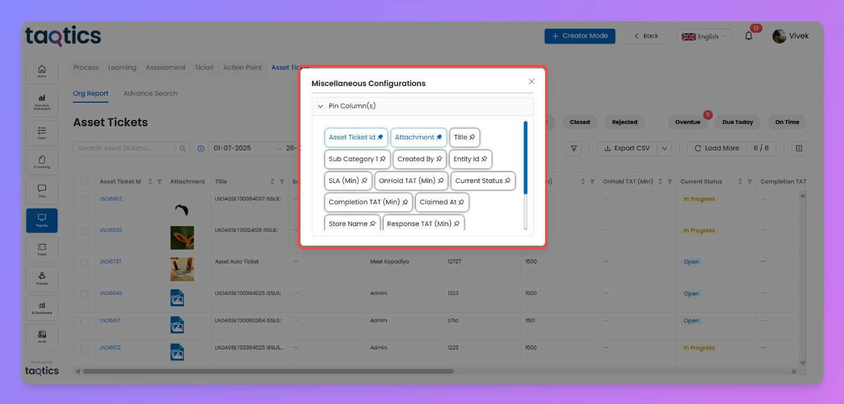Image resolution: width=844 pixels, height=404 pixels.
Task: Close the Miscellaneous Configurations dialog
Action: coord(531,81)
